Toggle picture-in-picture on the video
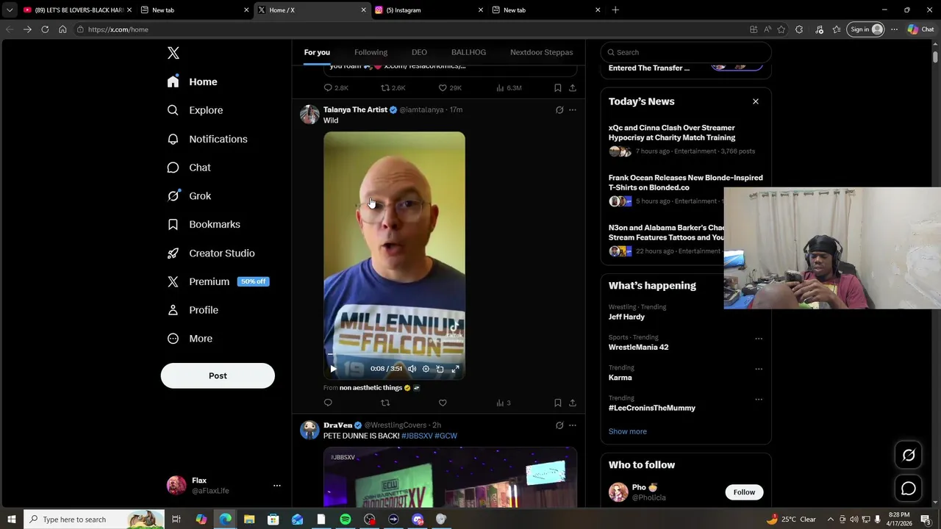The width and height of the screenshot is (941, 529). click(440, 369)
